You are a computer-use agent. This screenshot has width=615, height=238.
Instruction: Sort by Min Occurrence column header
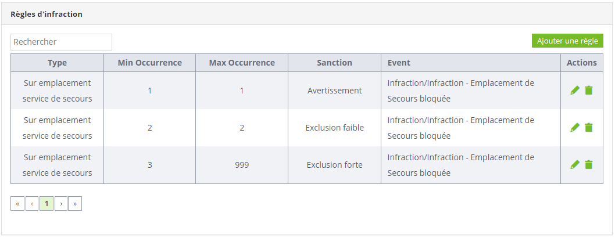point(150,63)
